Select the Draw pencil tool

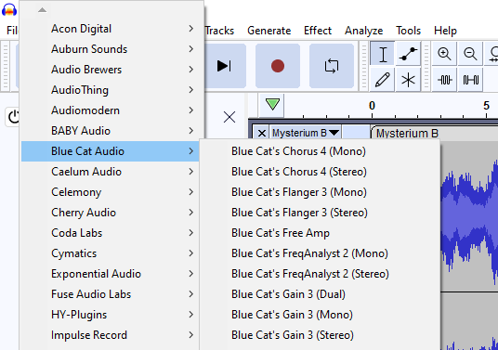point(383,79)
